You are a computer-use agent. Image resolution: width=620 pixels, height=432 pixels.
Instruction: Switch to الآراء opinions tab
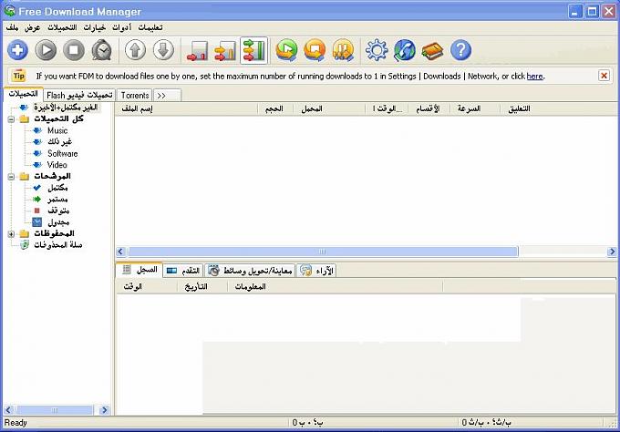316,271
